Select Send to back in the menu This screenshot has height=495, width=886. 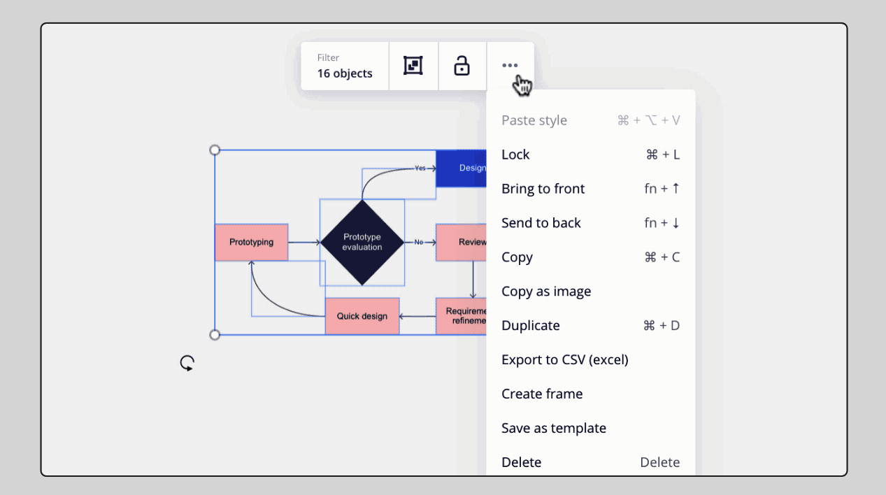pos(541,222)
